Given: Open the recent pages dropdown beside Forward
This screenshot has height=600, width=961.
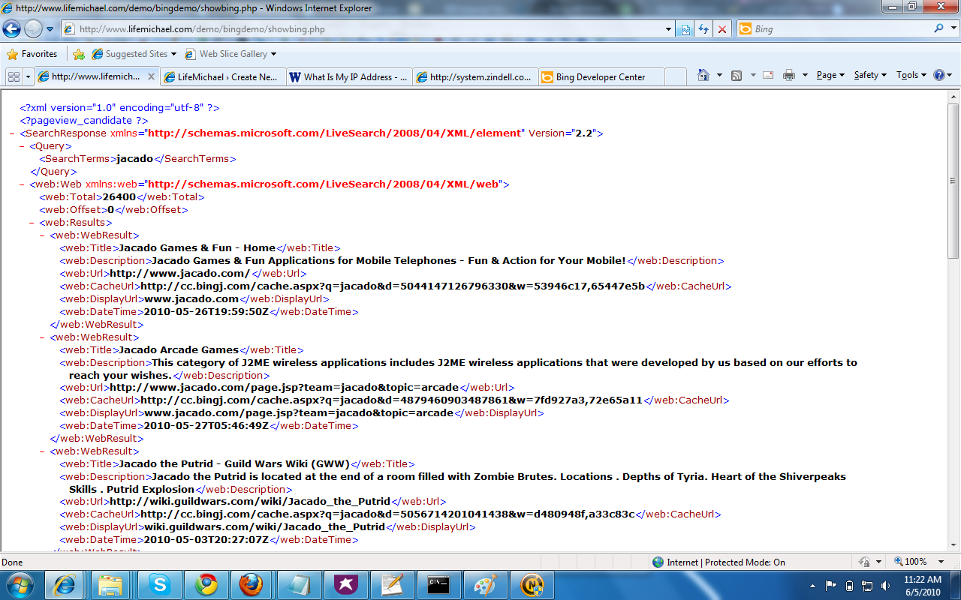Looking at the screenshot, I should [50, 29].
